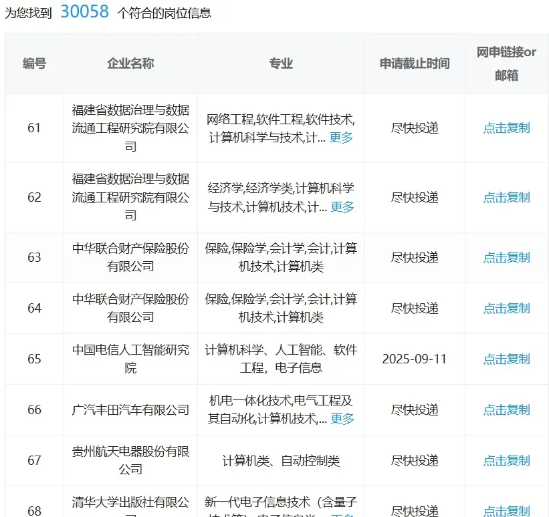Click 中国电信人工智能研究院 company cell

coord(130,359)
